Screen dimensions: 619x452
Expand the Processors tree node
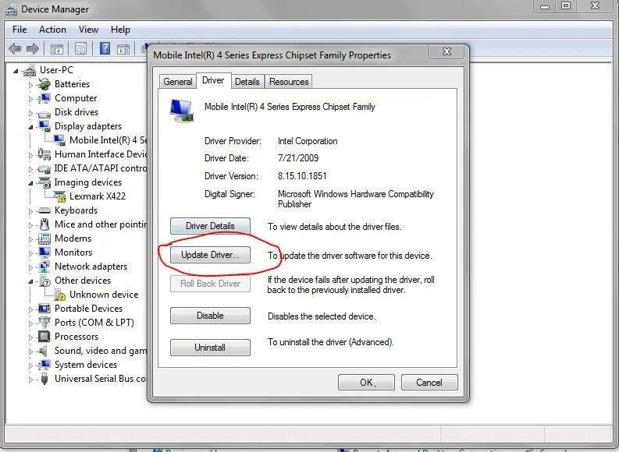(30, 337)
